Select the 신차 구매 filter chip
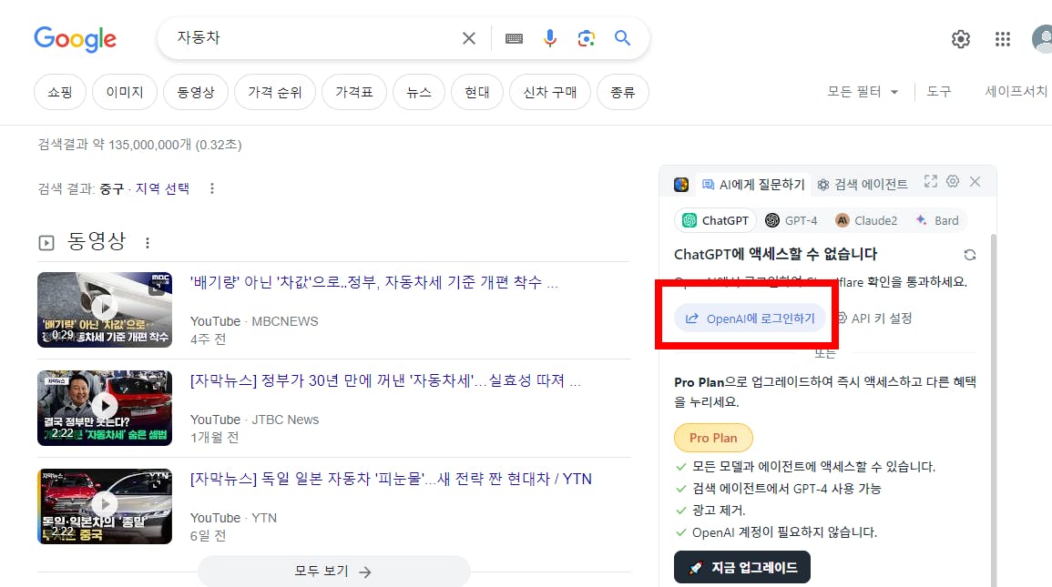 tap(550, 92)
